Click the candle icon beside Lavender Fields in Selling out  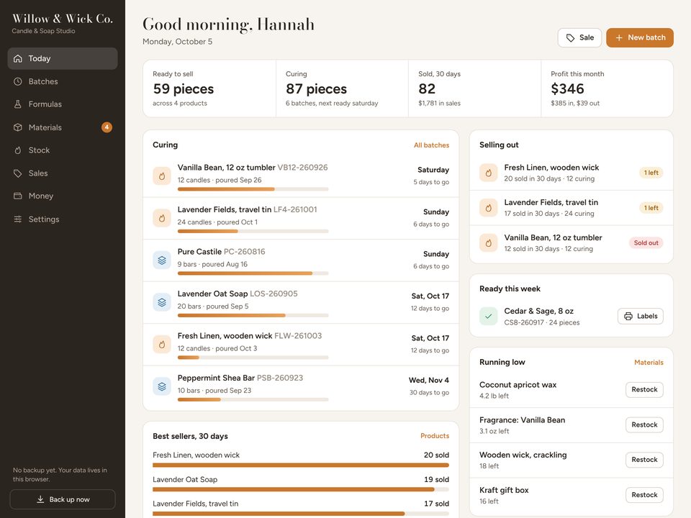click(x=488, y=208)
